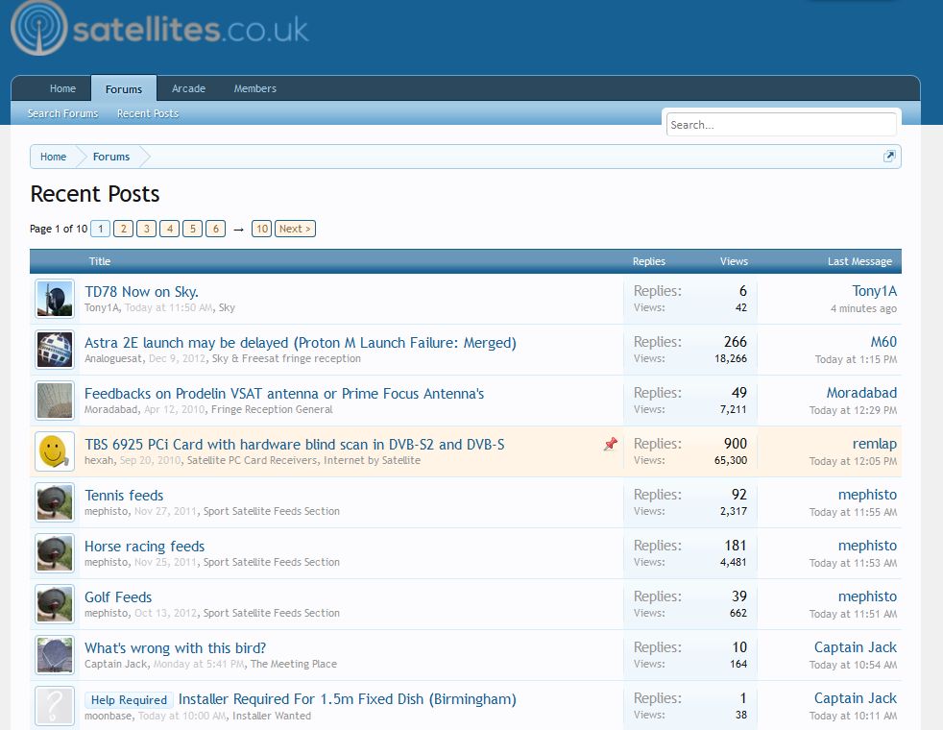Sort by the Last Message column header
This screenshot has height=730, width=943.
[859, 261]
